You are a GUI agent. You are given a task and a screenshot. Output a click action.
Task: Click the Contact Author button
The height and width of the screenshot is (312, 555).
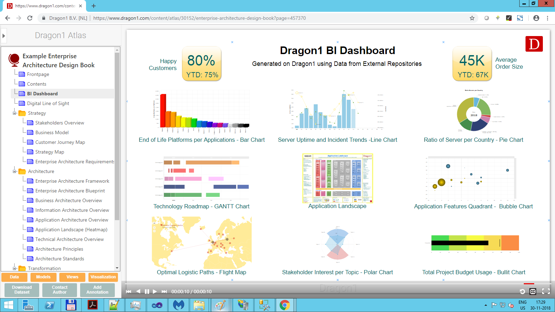60,290
